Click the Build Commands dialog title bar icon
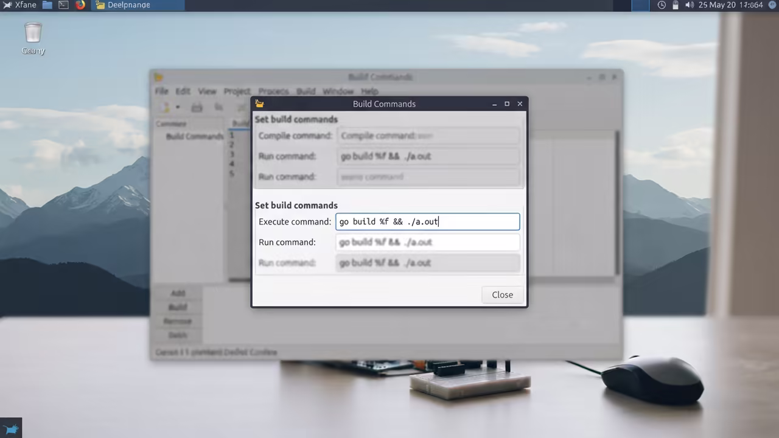779x438 pixels. [260, 104]
